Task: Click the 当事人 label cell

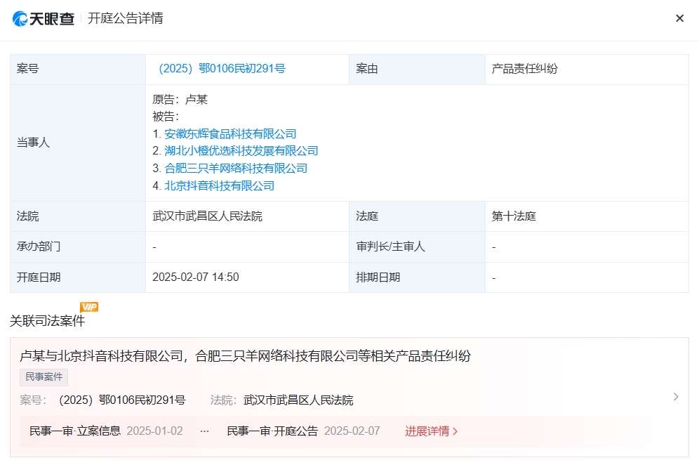Action: (x=78, y=143)
